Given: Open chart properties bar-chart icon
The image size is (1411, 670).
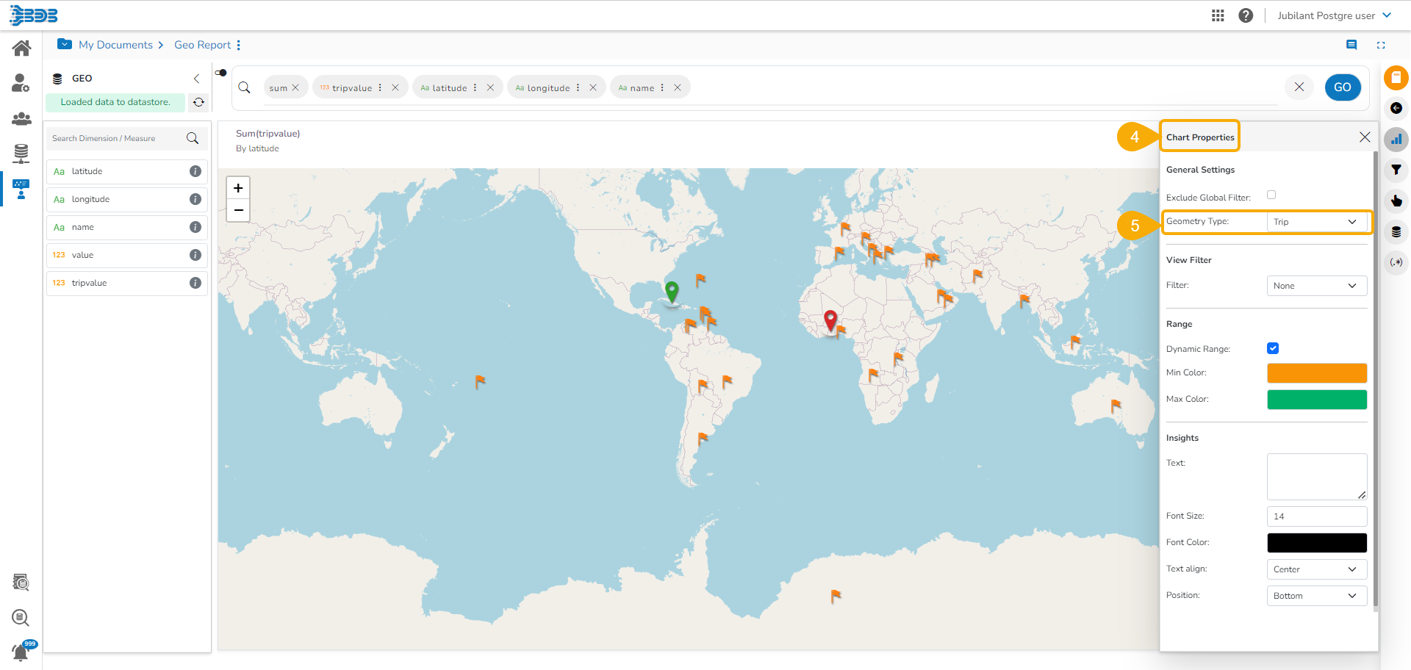Looking at the screenshot, I should (1396, 139).
